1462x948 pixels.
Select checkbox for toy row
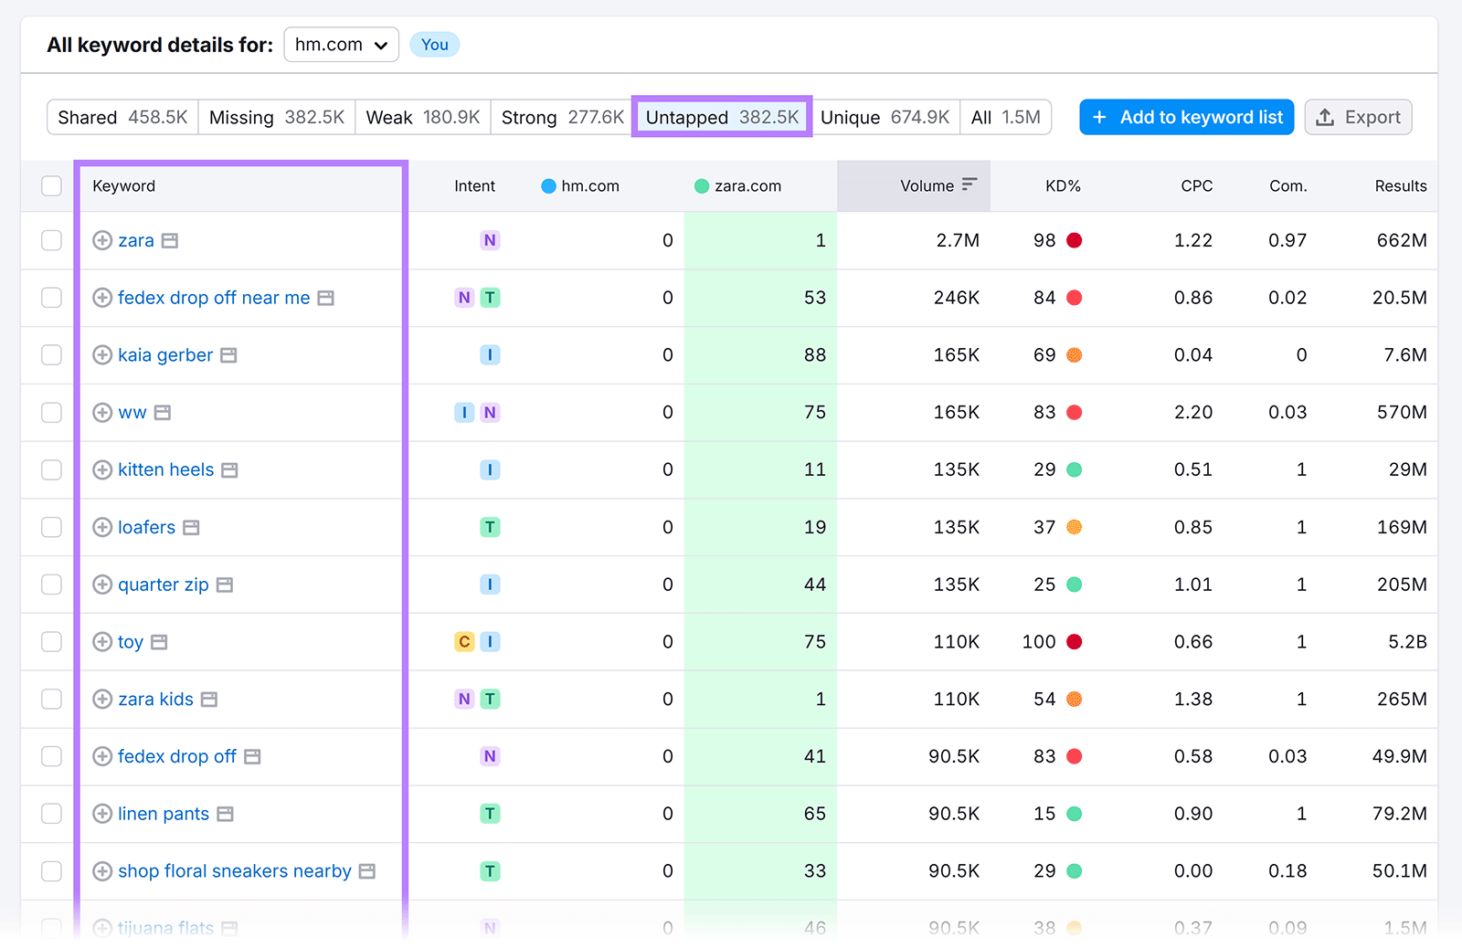pyautogui.click(x=52, y=642)
